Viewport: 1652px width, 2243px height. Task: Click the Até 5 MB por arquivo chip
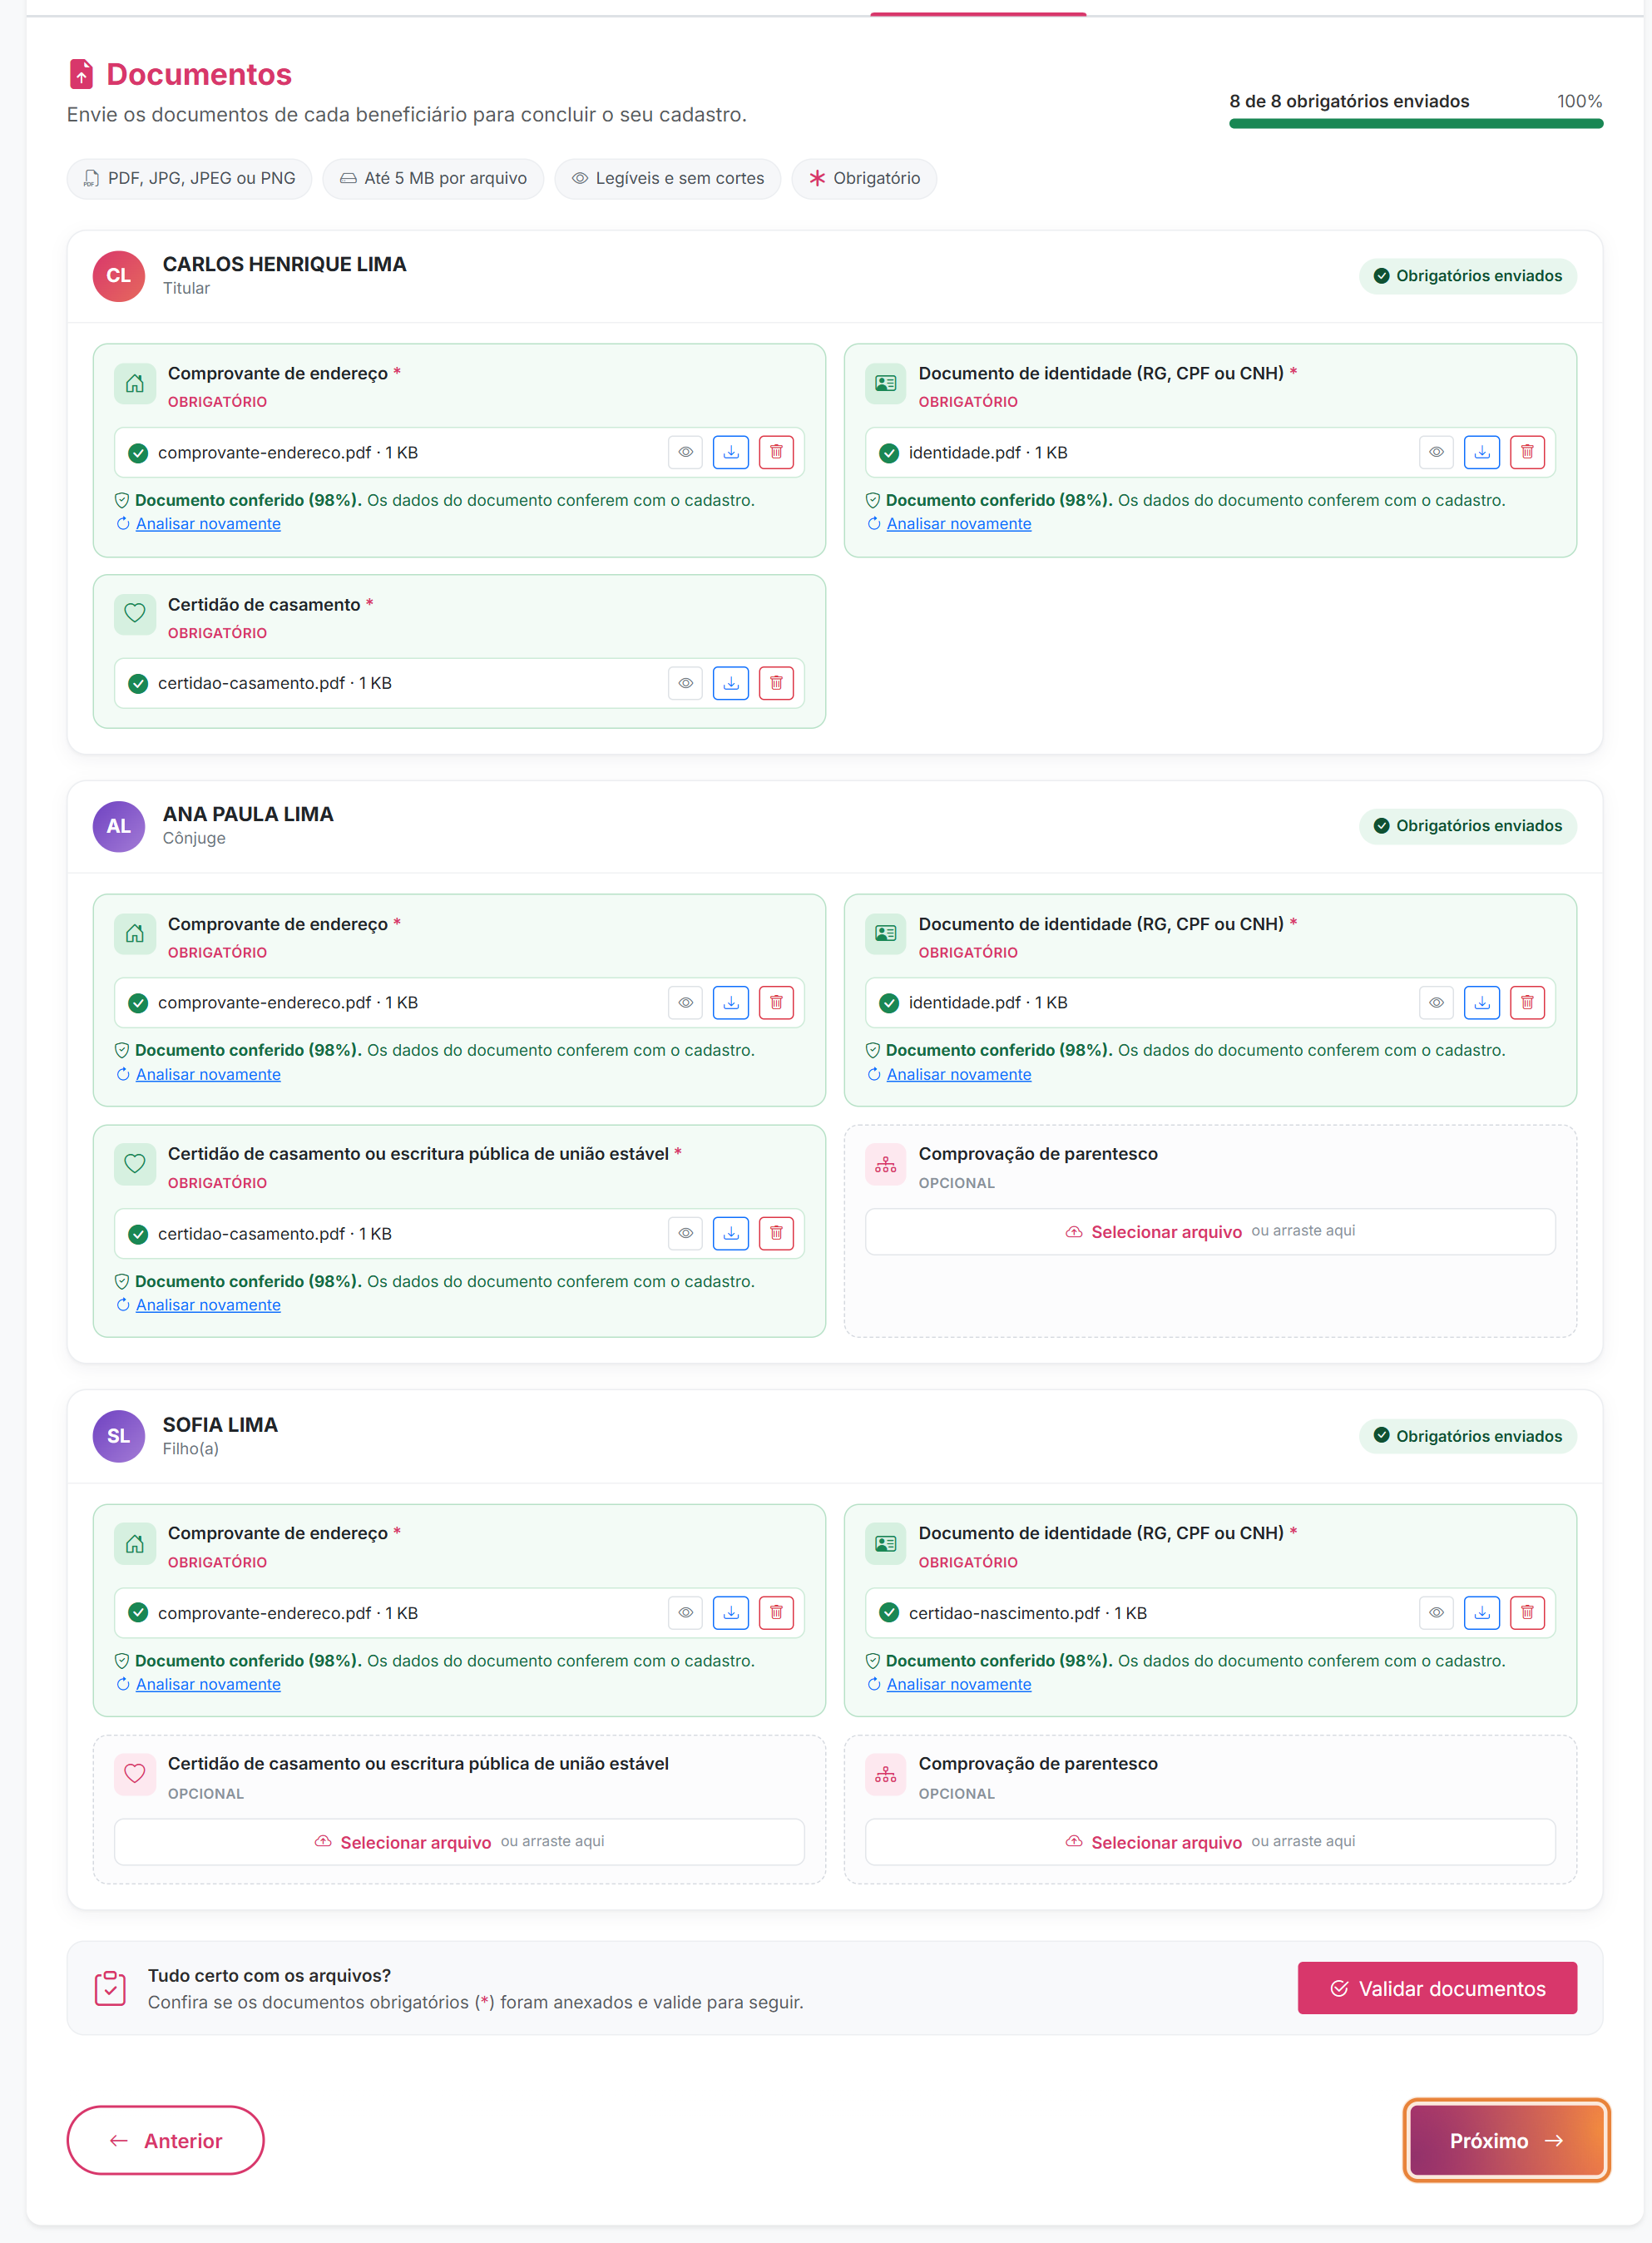[x=433, y=178]
